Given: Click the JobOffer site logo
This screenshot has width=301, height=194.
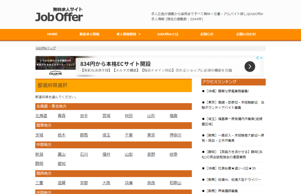Looking at the screenshot, I should click(x=59, y=15).
